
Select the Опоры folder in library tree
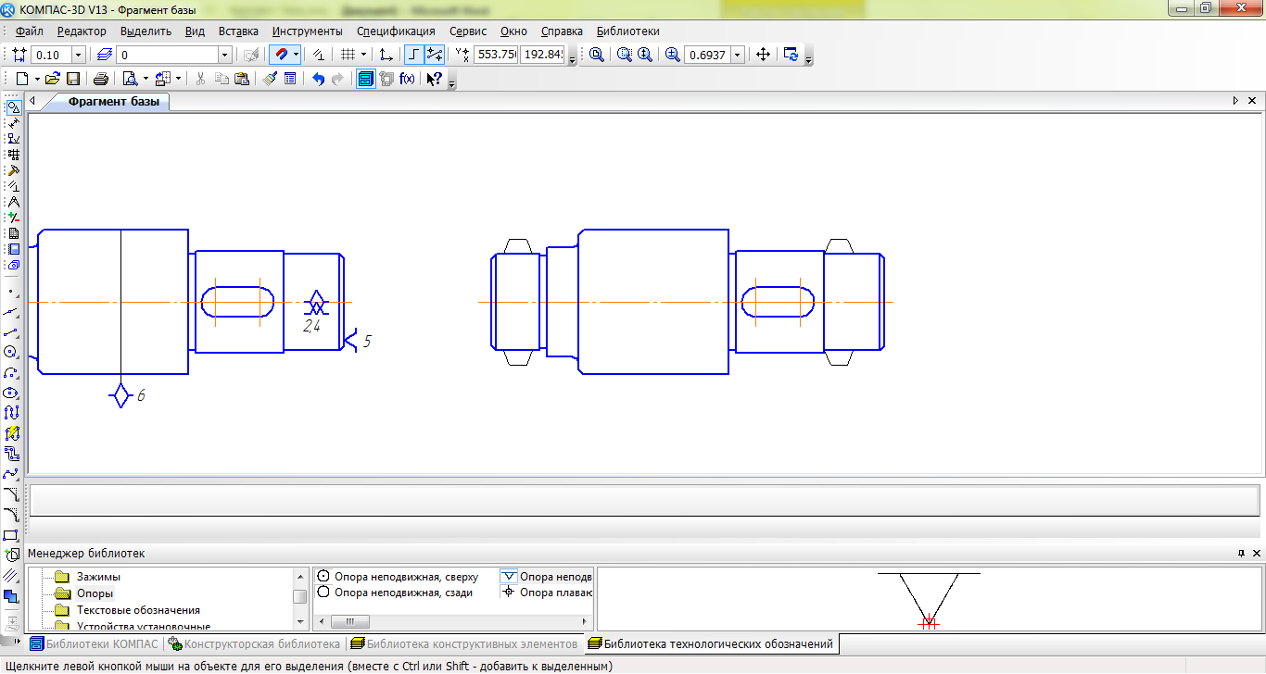(x=95, y=593)
